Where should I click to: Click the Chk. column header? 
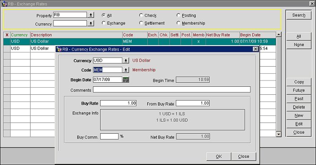click(164, 35)
